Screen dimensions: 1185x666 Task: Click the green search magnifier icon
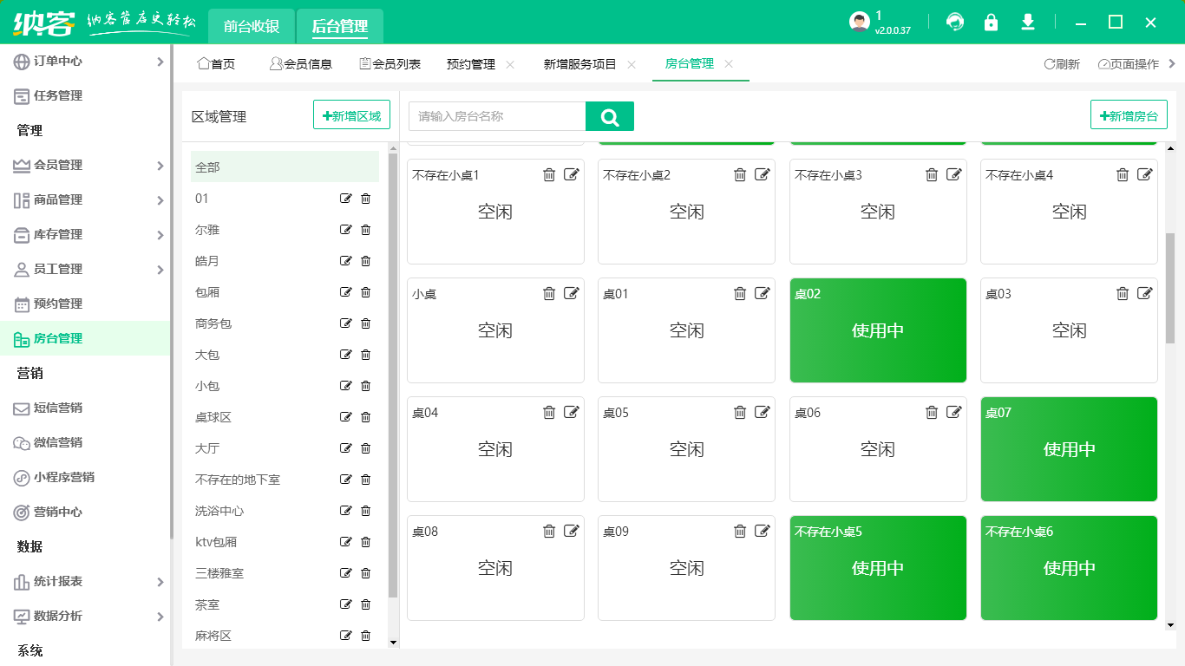[x=610, y=115]
